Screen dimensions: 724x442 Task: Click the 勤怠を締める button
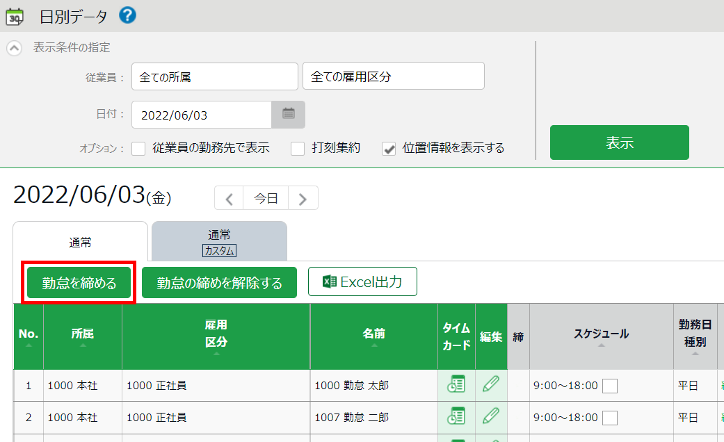click(x=79, y=283)
